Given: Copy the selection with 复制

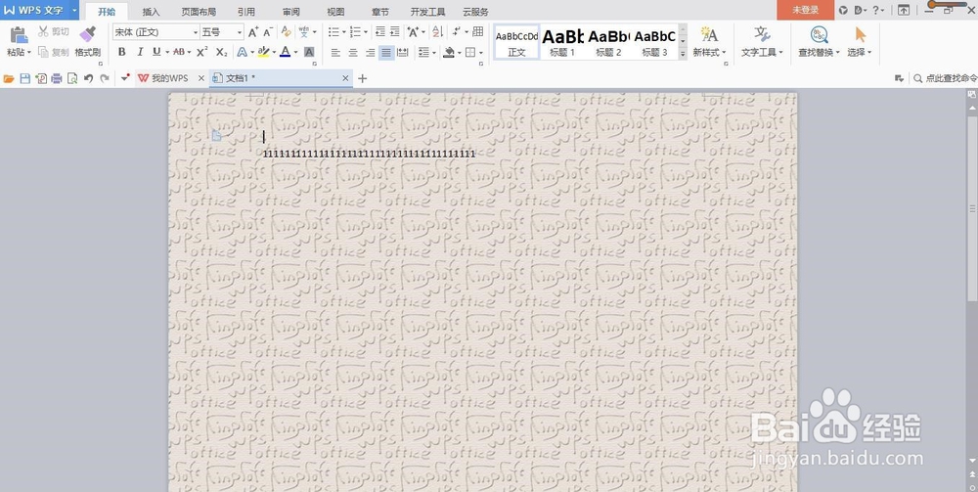Looking at the screenshot, I should (54, 53).
